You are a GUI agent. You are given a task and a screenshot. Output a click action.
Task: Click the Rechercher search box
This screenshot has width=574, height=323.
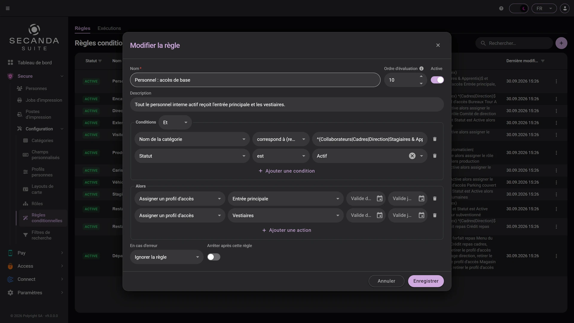514,43
